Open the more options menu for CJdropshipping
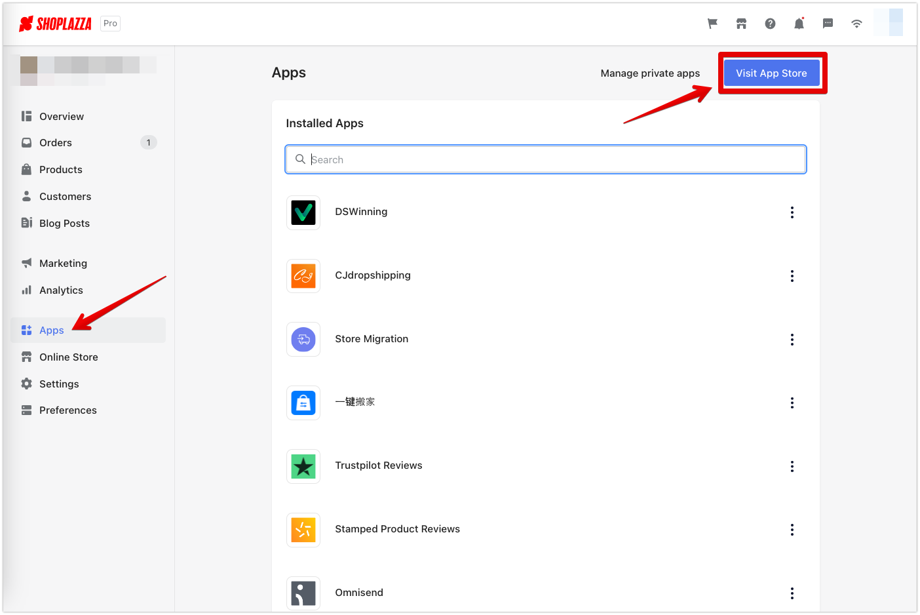 [792, 276]
